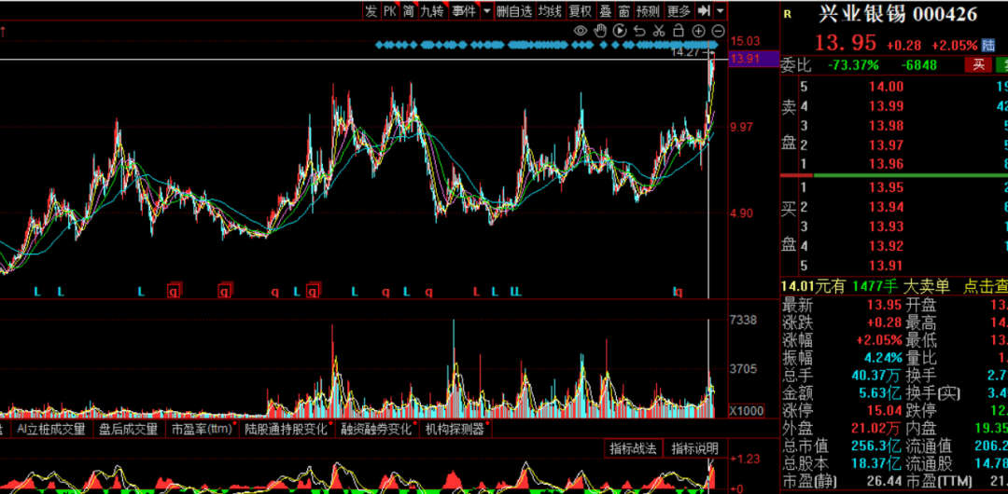Switch to the 市盈率(ttm) indicator tab
The image size is (1008, 494).
201,430
